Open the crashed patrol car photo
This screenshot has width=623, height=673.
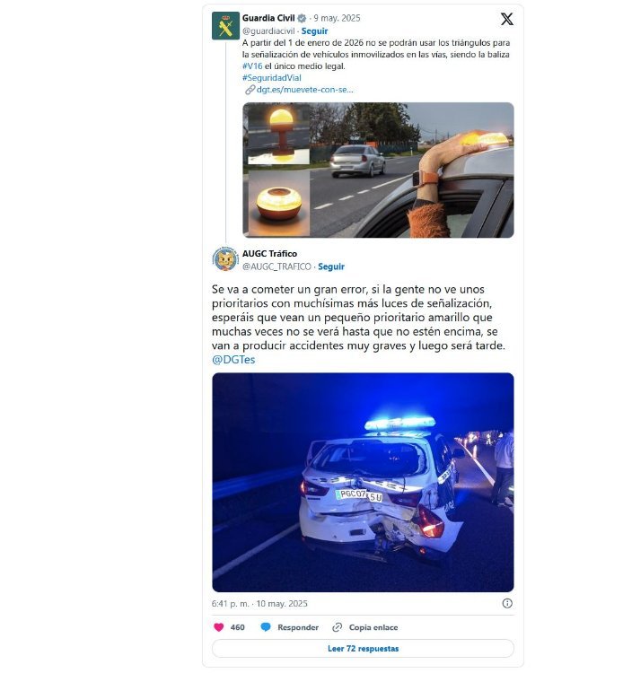coord(363,483)
